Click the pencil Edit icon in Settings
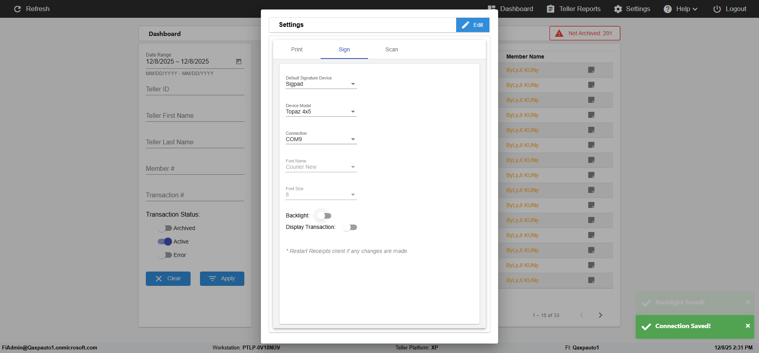Viewport: 759px width, 353px height. [466, 25]
